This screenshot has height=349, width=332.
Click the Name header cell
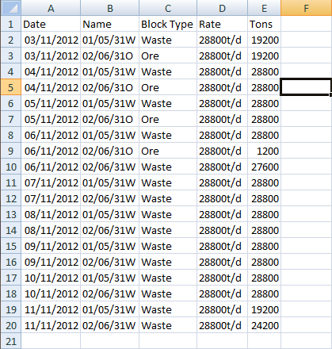(109, 24)
